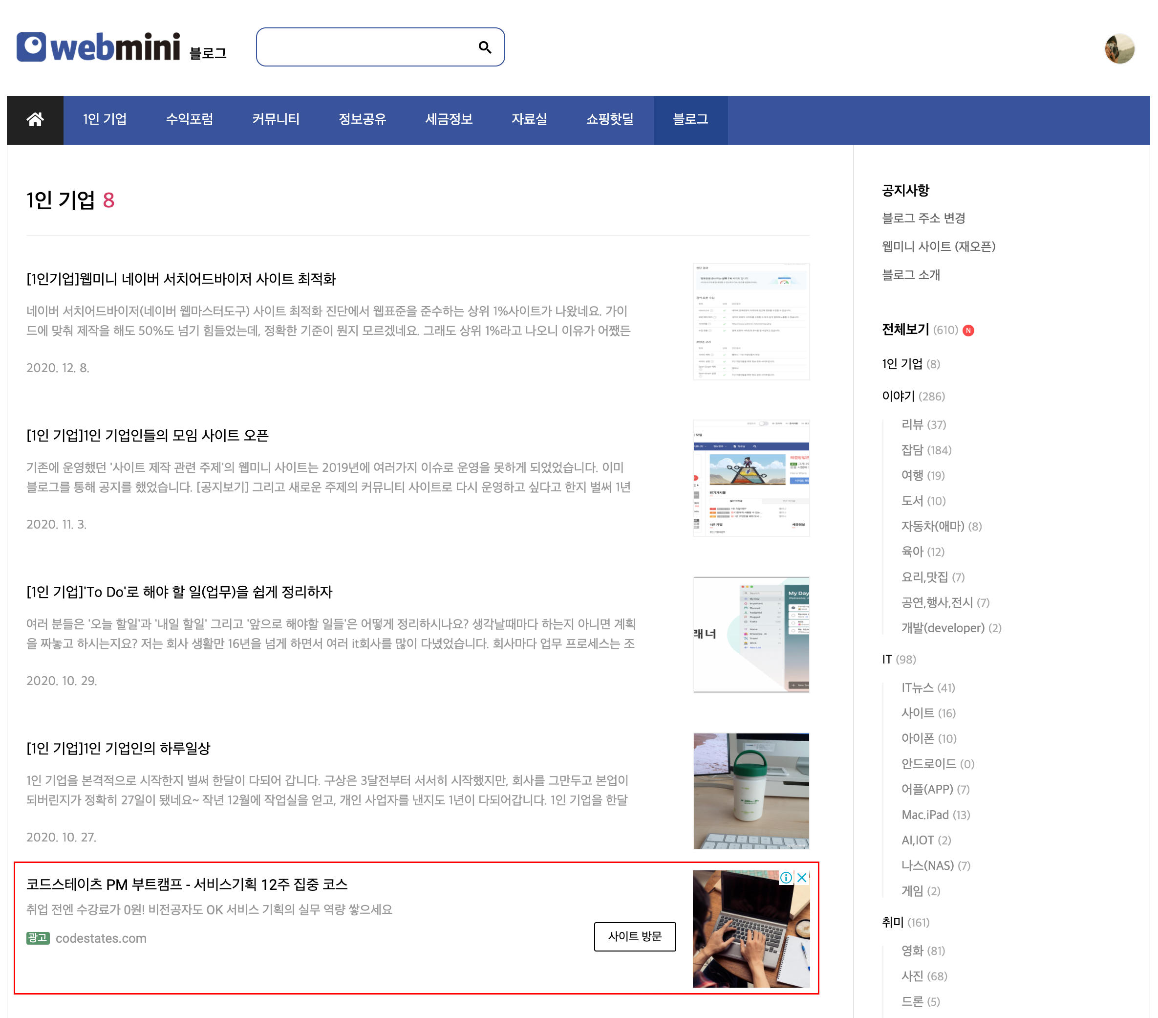The image size is (1158, 1018).
Task: Open thumbnail of 하루일상 post with tumbler
Action: point(751,791)
